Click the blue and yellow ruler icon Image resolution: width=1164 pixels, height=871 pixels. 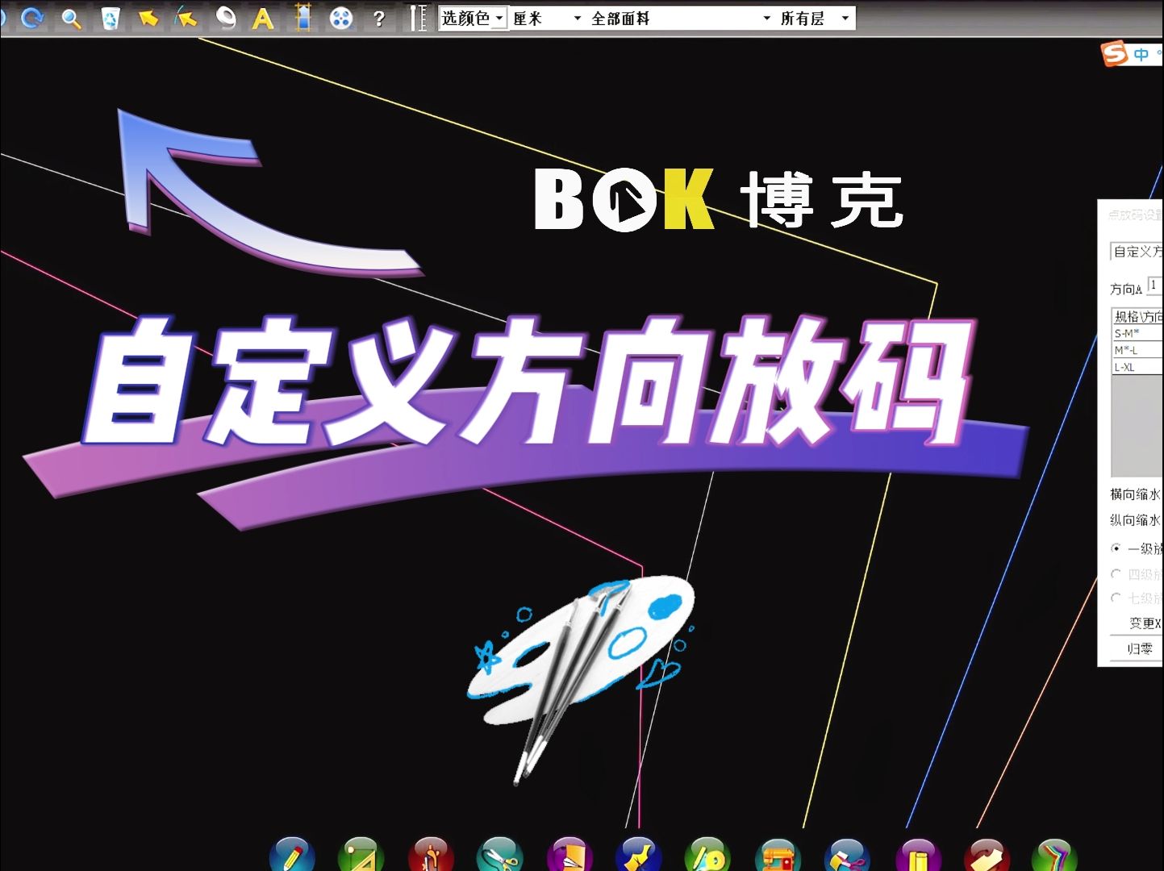(303, 18)
